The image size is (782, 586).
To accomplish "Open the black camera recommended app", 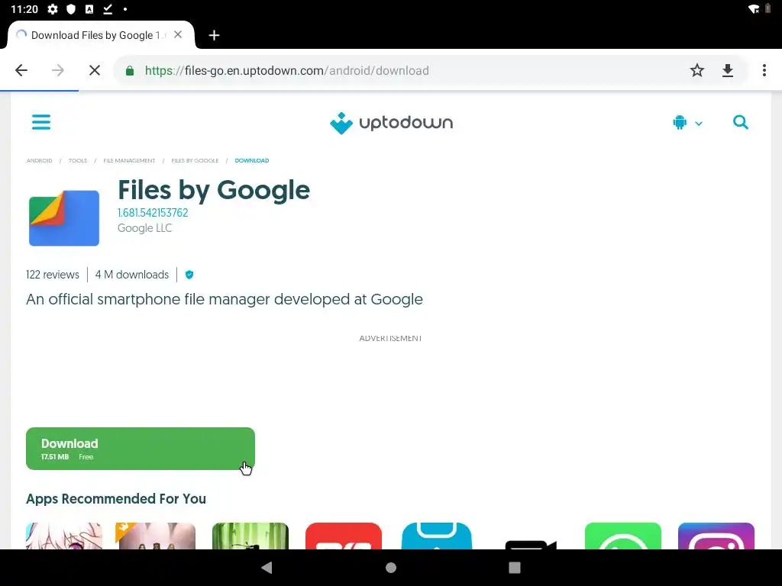I will click(530, 543).
